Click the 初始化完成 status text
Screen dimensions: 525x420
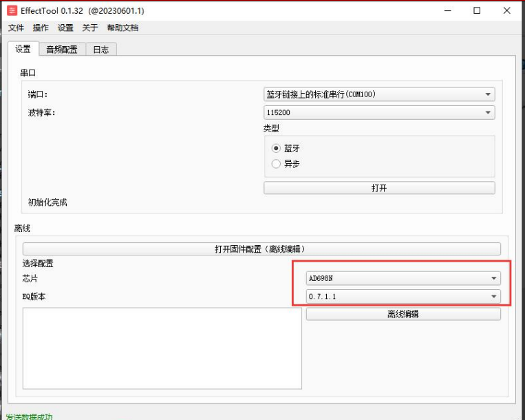coord(47,202)
